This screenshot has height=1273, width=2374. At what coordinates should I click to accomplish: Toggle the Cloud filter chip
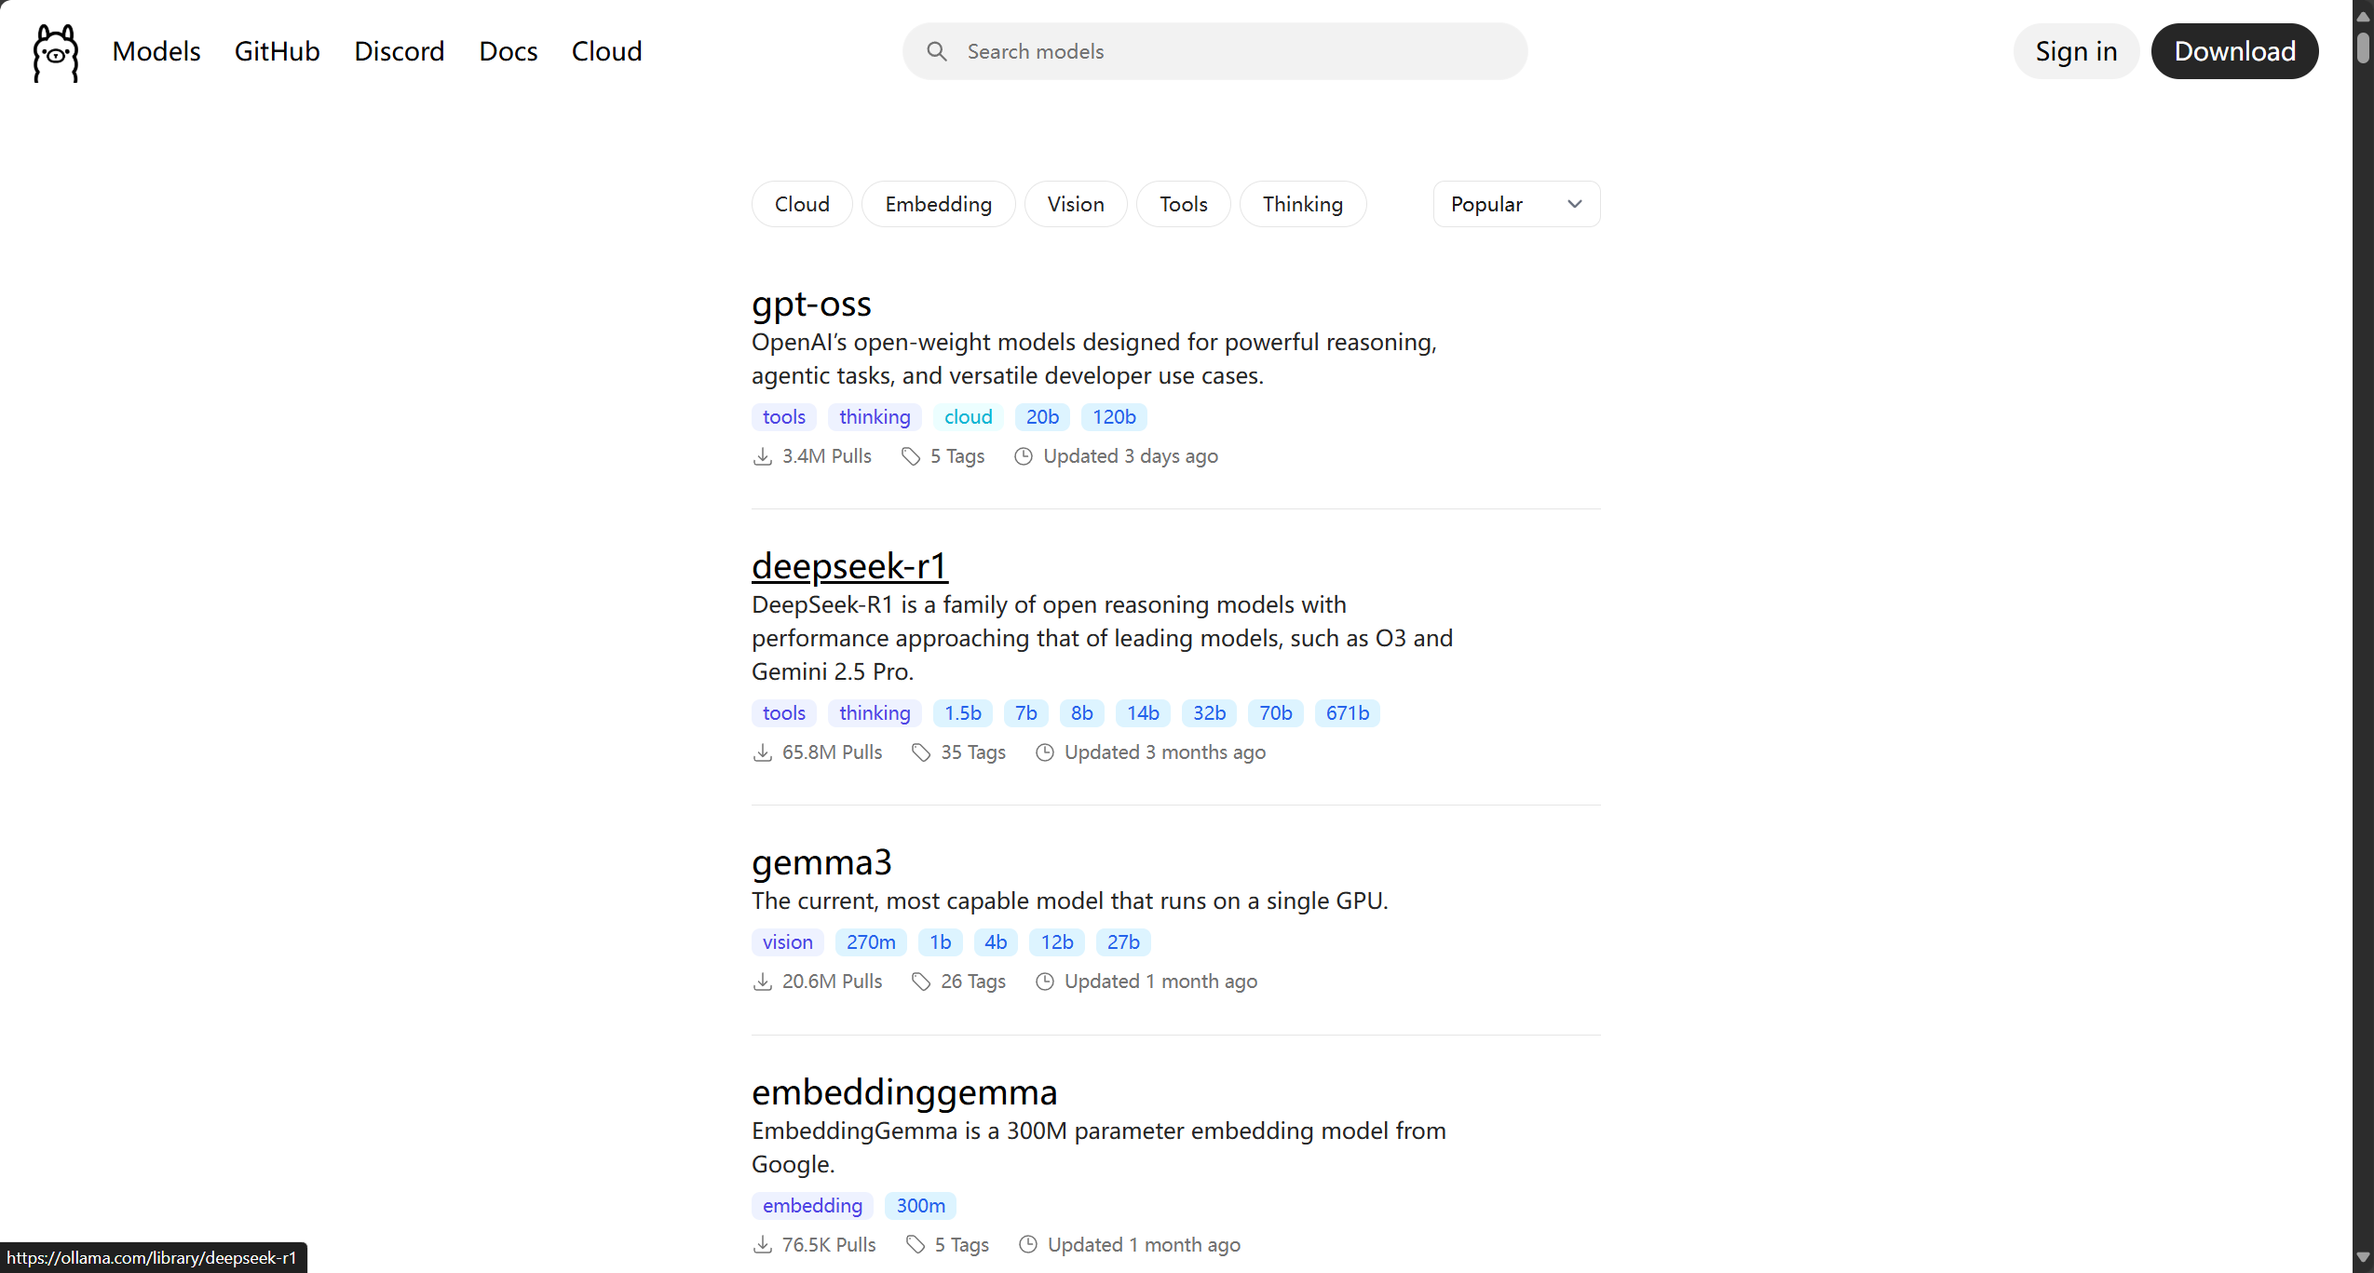click(802, 204)
